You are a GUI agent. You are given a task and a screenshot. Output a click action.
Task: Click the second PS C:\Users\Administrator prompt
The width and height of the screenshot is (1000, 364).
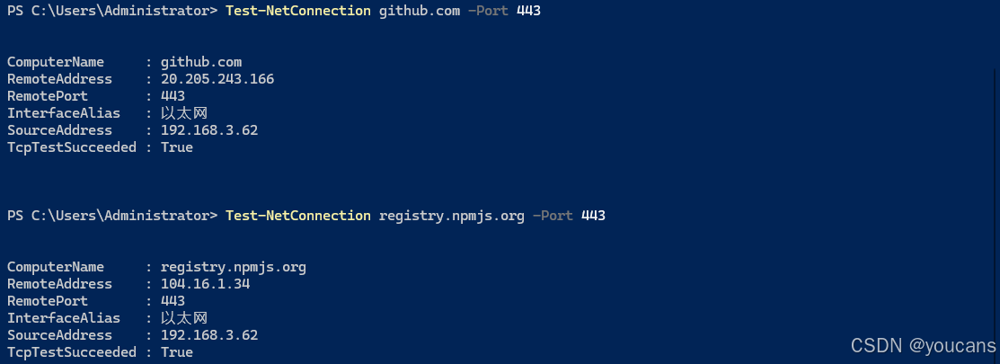pyautogui.click(x=112, y=216)
